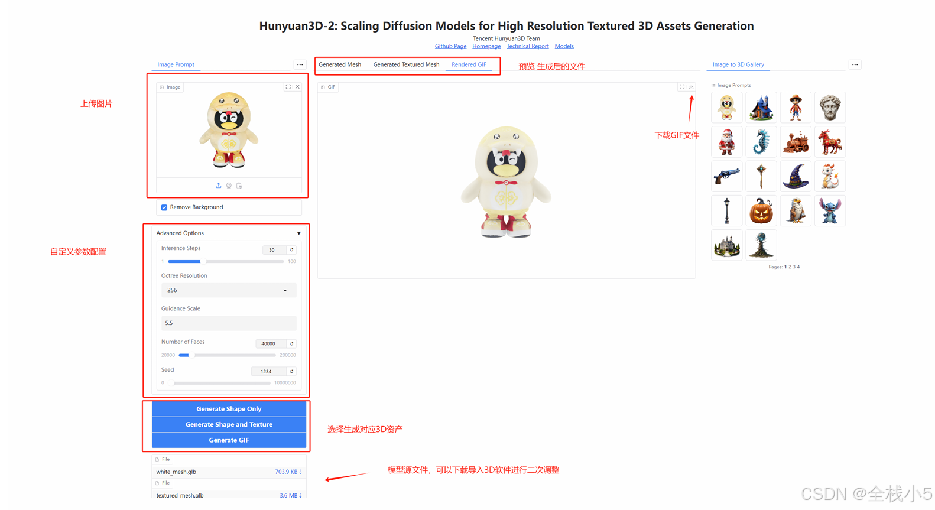Image resolution: width=935 pixels, height=510 pixels.
Task: Select the revolver gallery thumbnail
Action: [x=726, y=176]
